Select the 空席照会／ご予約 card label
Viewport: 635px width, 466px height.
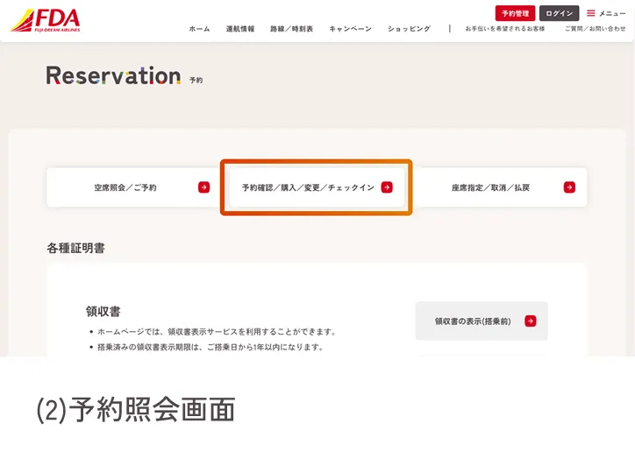(125, 187)
